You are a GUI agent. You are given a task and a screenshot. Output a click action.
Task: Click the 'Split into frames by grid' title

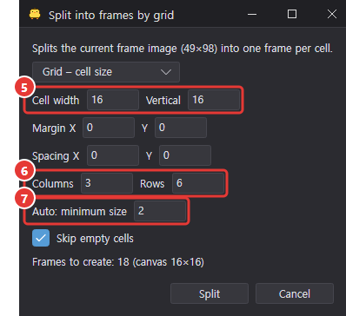[x=111, y=15]
